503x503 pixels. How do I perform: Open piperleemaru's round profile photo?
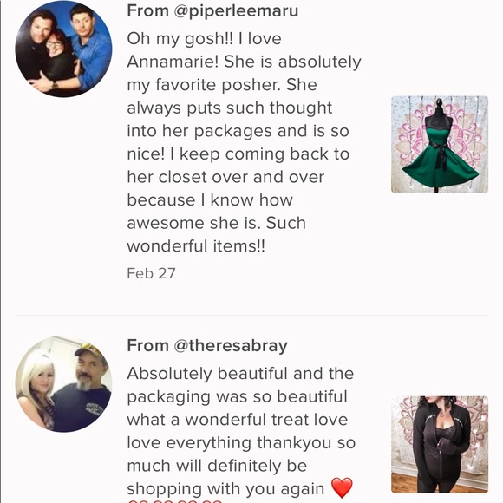pos(63,49)
